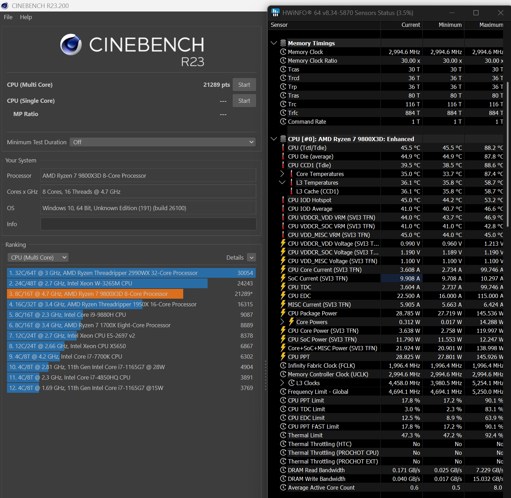Toggle the ranking Details arrow button

[251, 258]
